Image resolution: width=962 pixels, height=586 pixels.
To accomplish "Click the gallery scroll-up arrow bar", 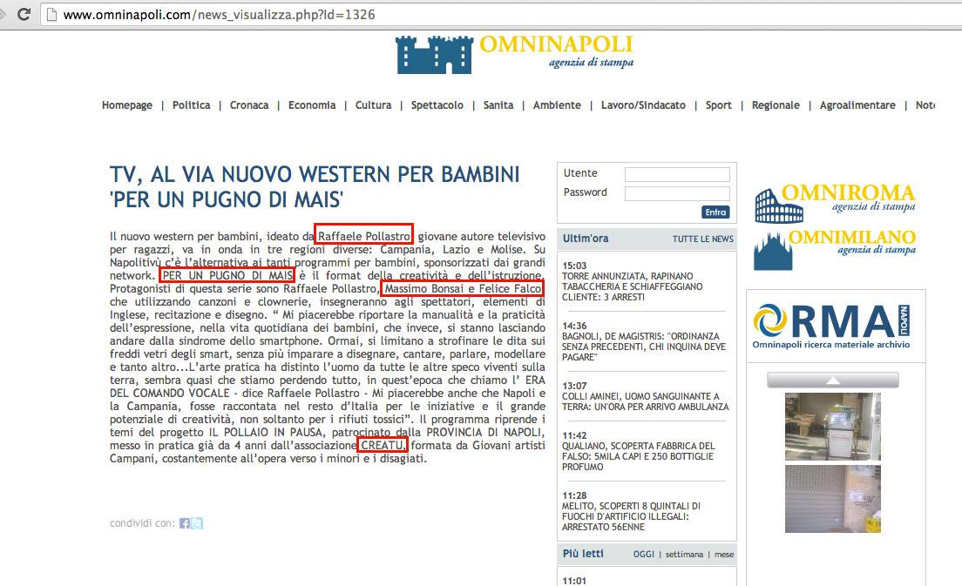I will click(832, 380).
